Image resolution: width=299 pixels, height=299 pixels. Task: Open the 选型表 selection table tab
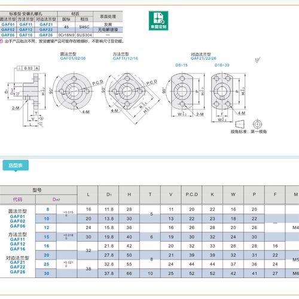point(16,165)
